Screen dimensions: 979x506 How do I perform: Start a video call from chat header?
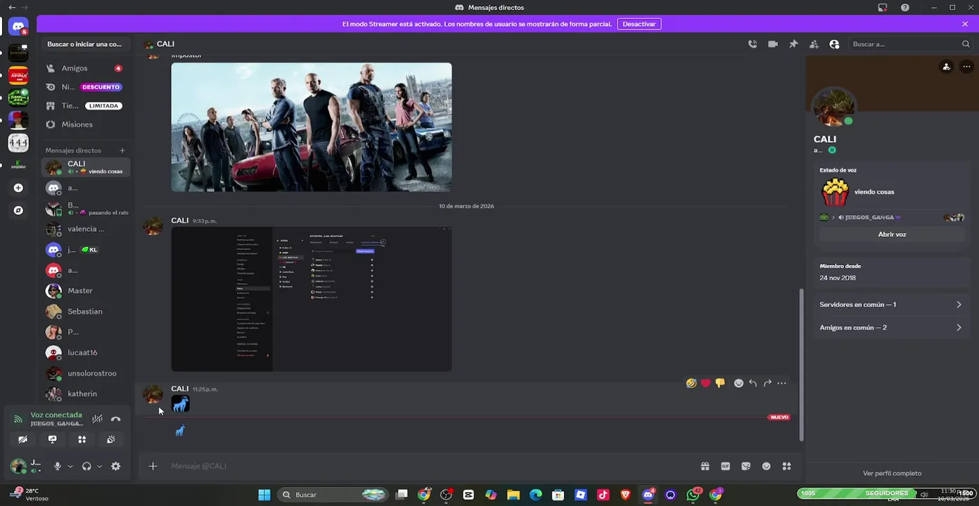[773, 44]
